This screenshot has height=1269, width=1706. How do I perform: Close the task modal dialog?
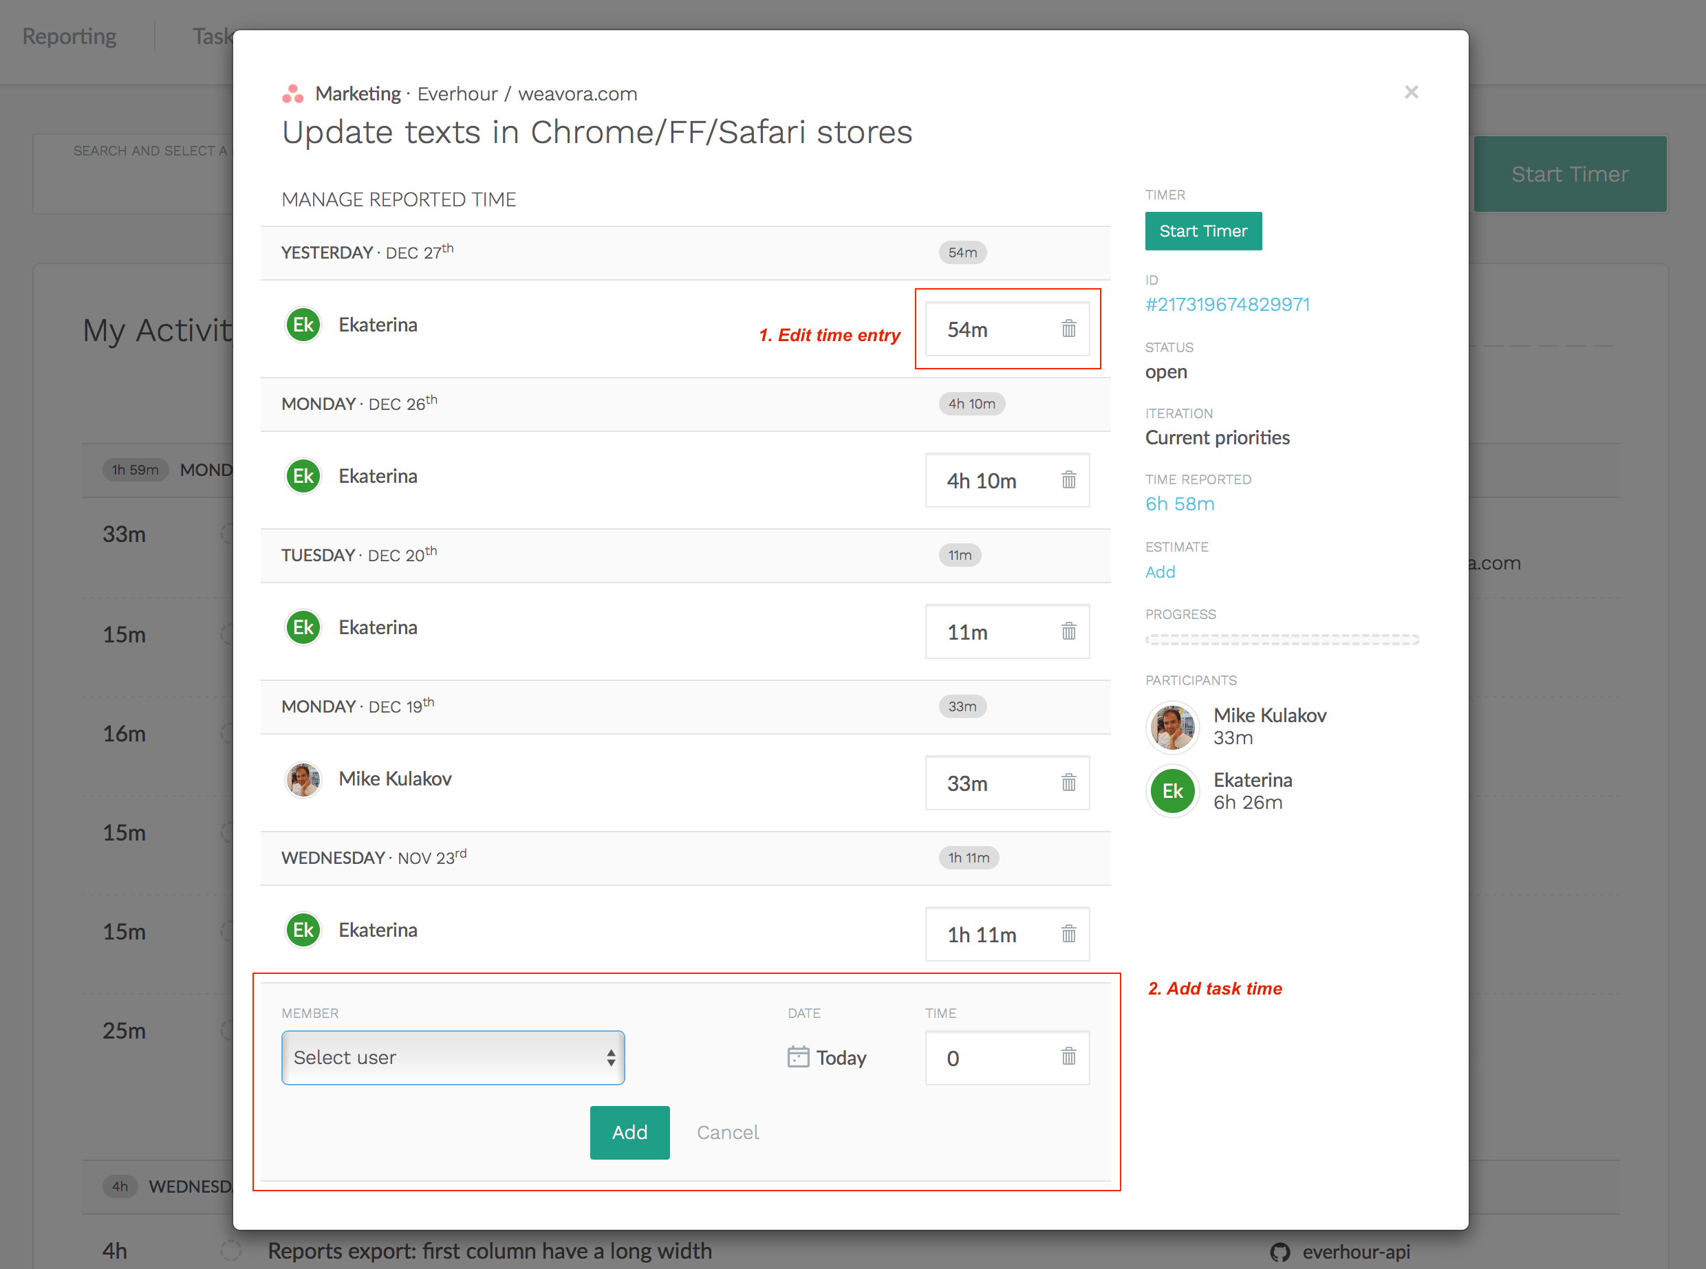pos(1411,92)
